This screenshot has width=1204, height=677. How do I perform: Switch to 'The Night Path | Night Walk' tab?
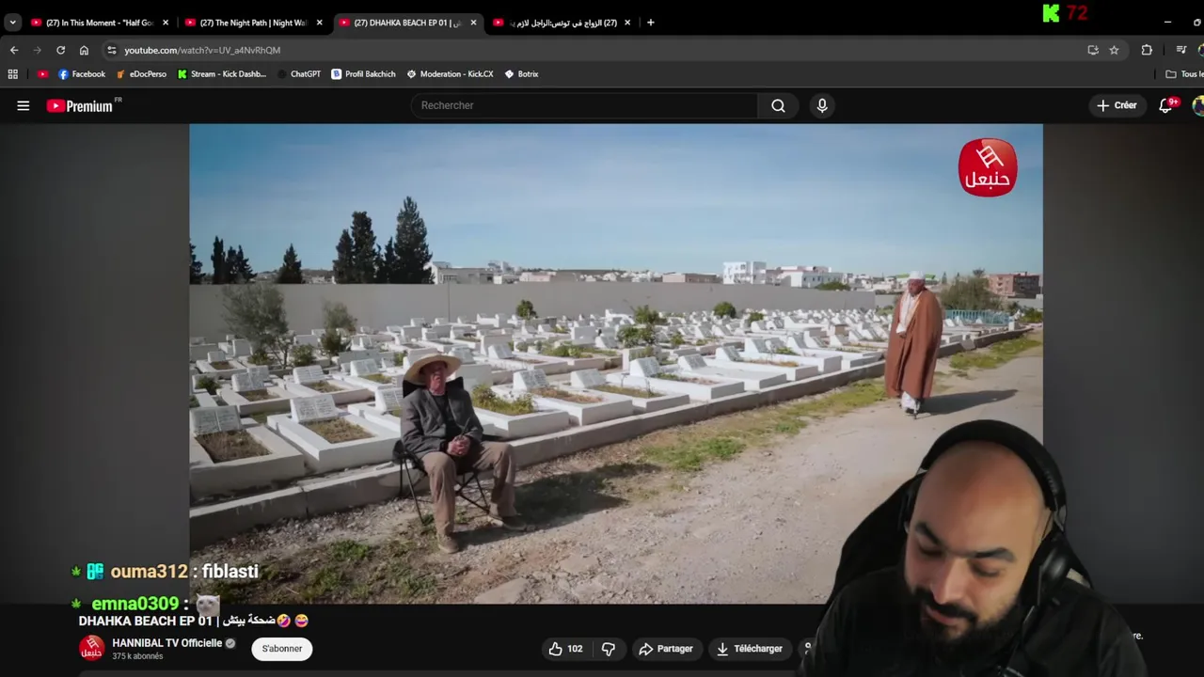point(253,23)
